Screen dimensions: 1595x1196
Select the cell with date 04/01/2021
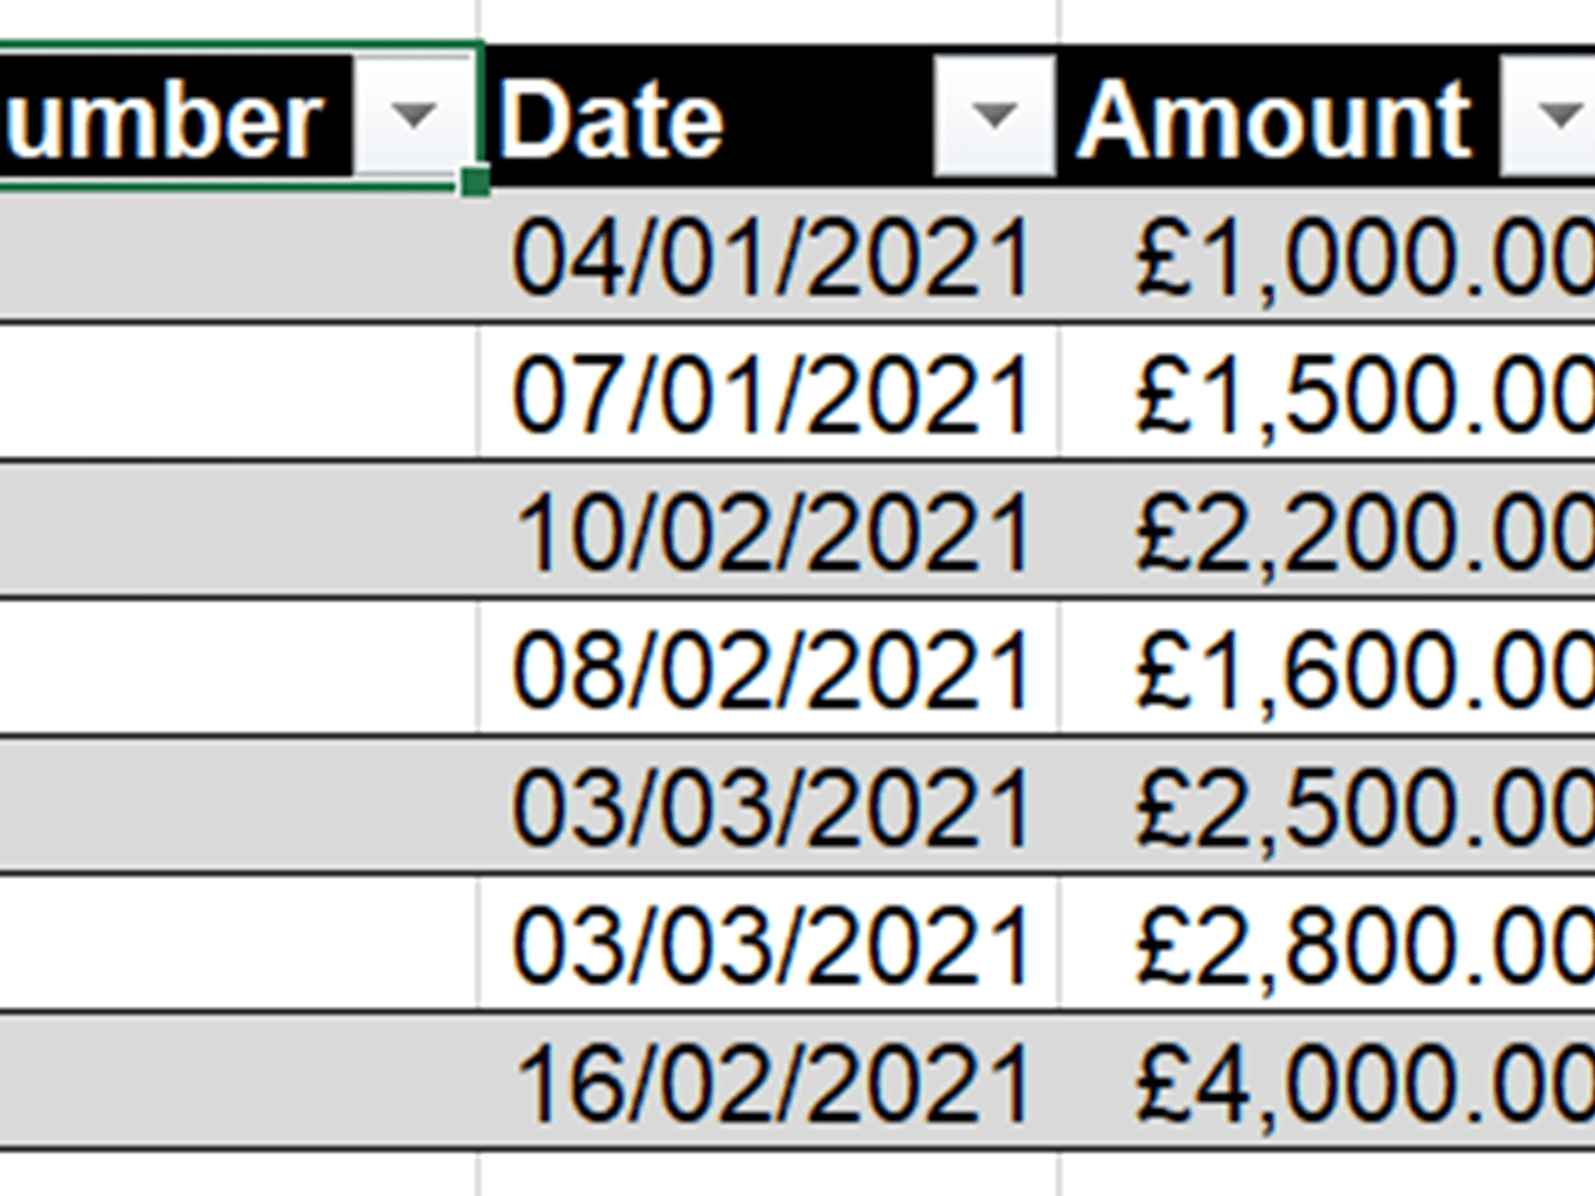770,257
